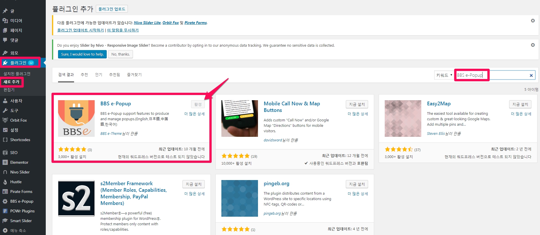
Task: Click 지금 설치 for Easy2Map
Action: (x=520, y=104)
